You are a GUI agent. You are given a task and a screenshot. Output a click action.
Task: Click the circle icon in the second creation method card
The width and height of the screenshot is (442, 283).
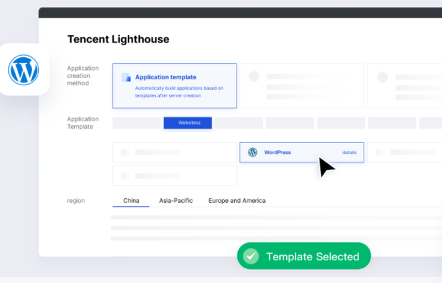(x=254, y=76)
